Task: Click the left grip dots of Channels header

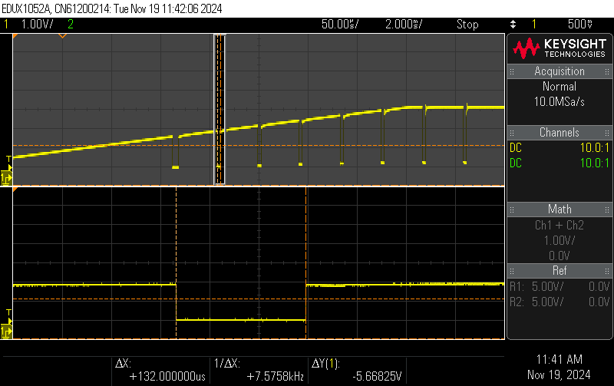Action: (512, 133)
